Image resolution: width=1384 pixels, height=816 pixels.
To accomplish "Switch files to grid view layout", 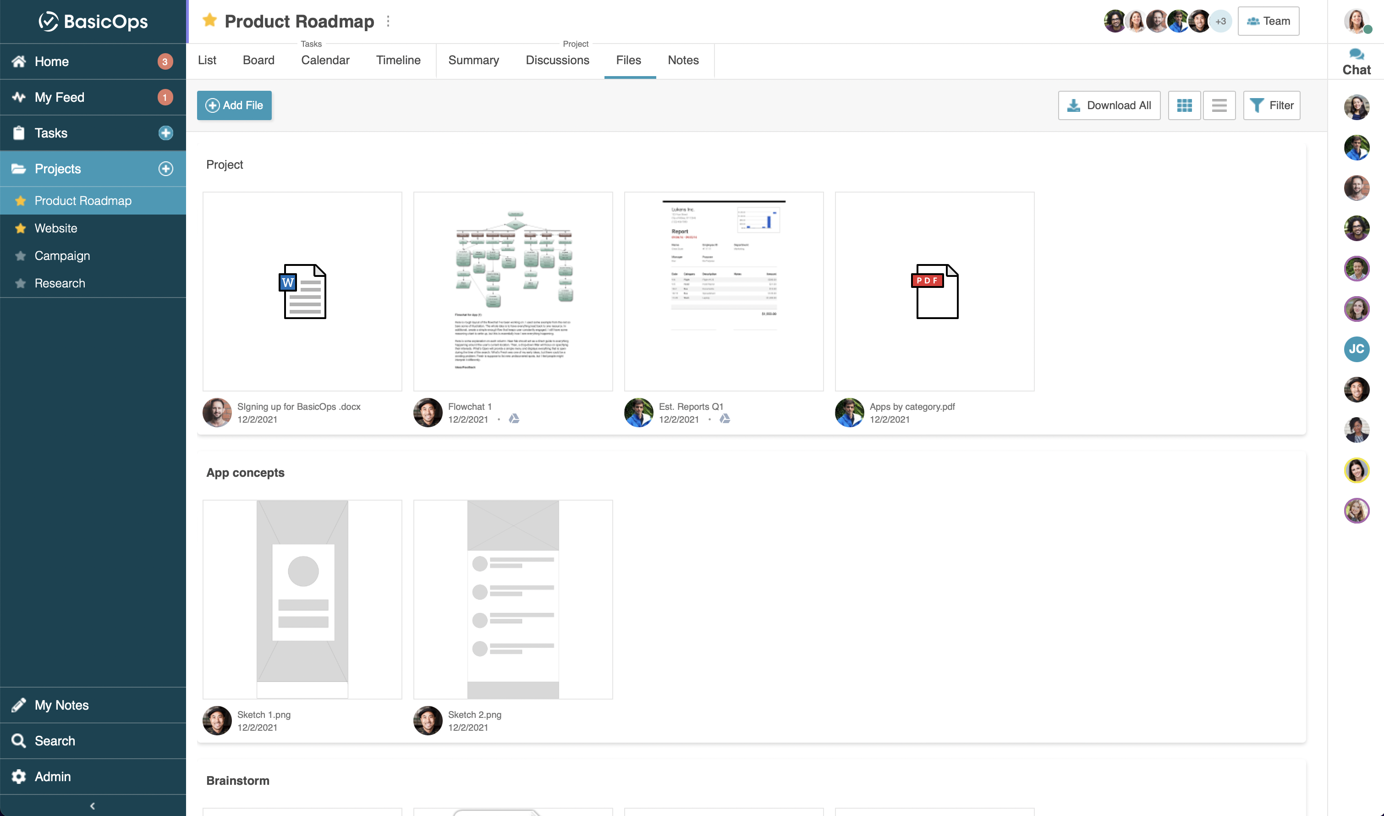I will click(x=1185, y=105).
